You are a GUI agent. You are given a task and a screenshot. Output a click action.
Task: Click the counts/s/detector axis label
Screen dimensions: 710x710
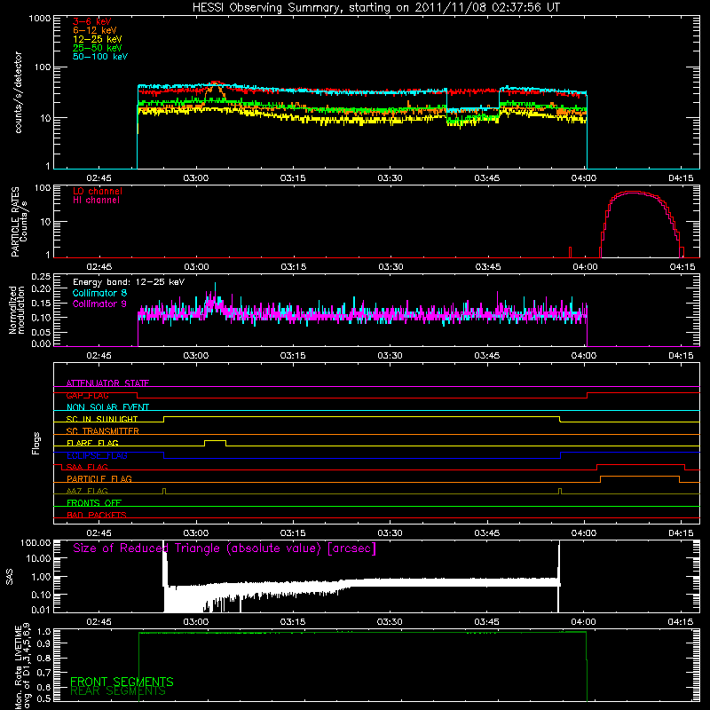[19, 92]
